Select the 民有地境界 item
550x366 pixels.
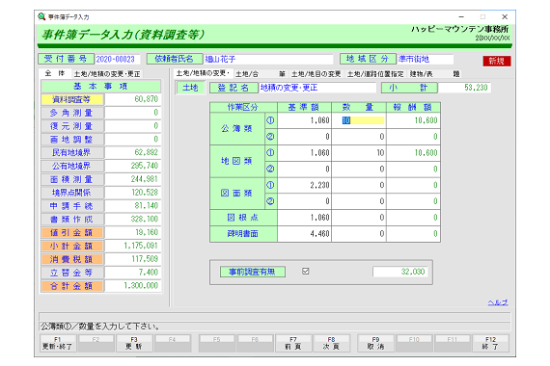tap(72, 153)
